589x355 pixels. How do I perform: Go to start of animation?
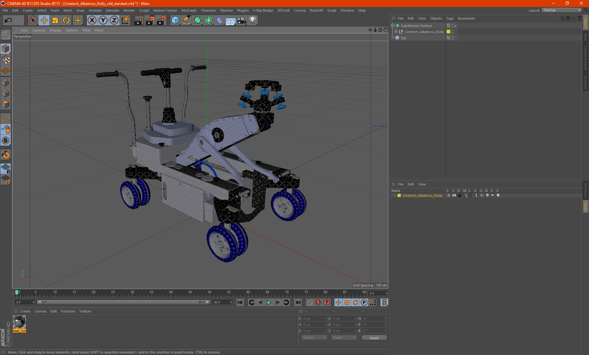coord(240,302)
